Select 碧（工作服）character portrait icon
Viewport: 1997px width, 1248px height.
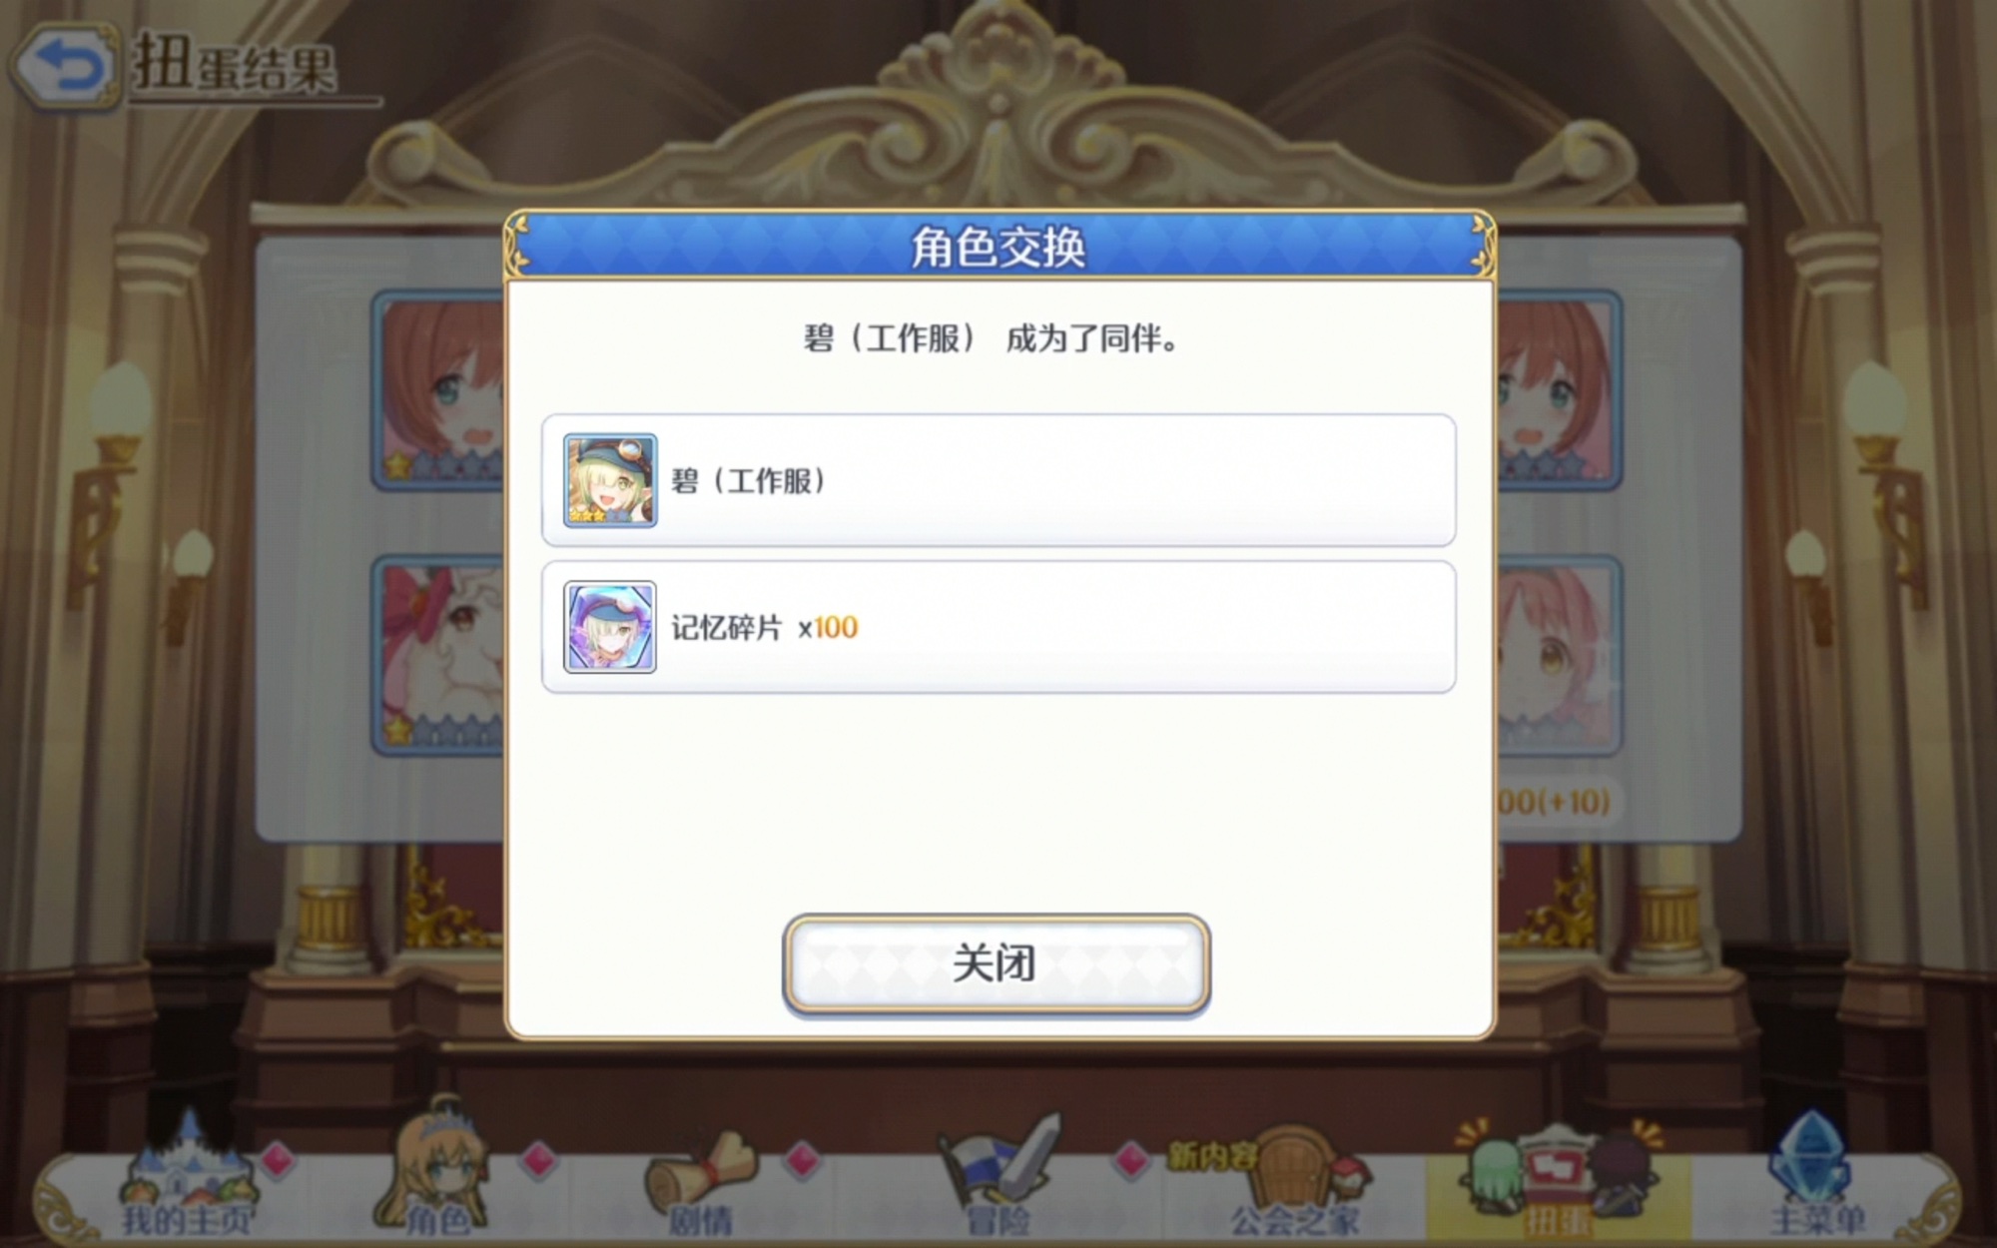[x=610, y=480]
